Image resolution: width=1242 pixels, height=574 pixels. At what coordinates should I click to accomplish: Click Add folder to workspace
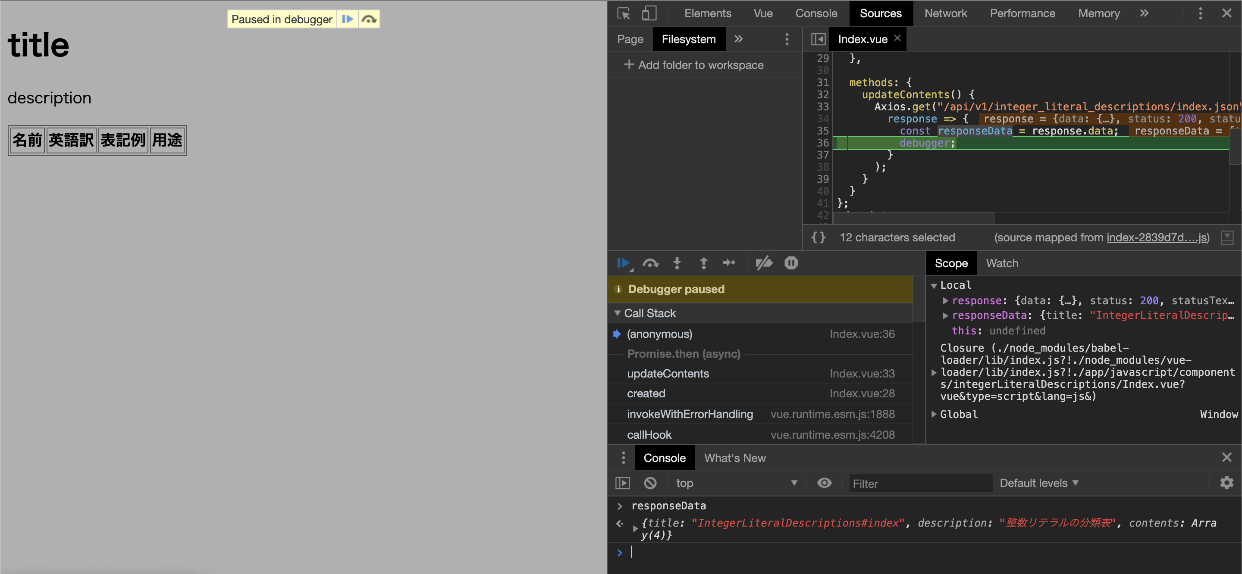tap(694, 65)
